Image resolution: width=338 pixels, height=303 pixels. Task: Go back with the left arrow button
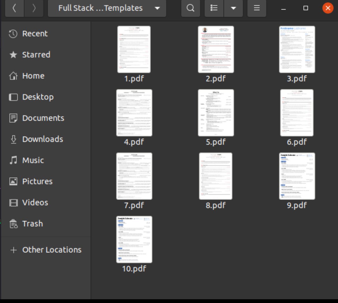[14, 8]
